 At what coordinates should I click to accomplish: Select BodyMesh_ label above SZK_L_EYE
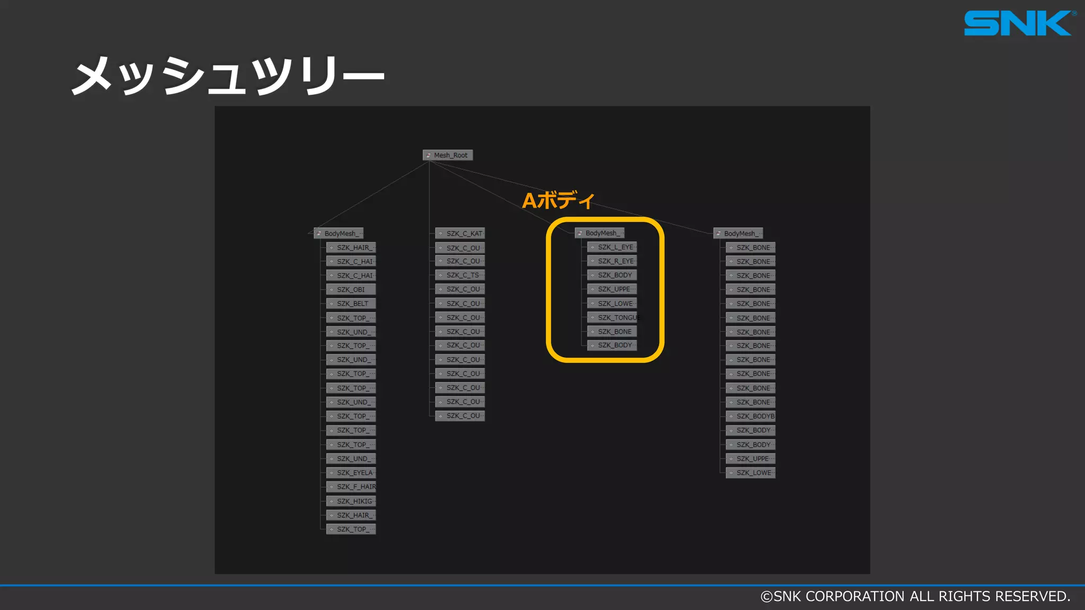click(601, 233)
